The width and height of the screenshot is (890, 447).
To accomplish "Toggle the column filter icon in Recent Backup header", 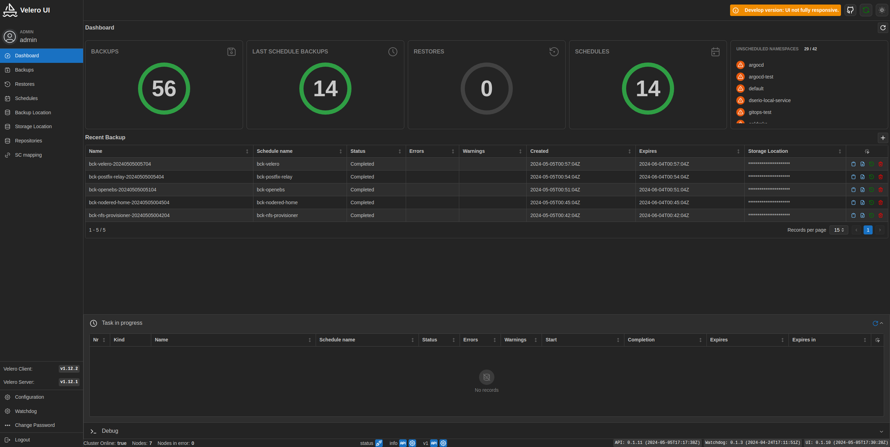I will point(867,151).
